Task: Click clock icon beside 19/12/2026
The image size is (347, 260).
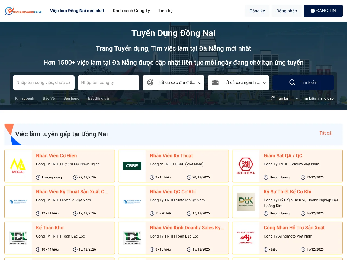Action: tap(303, 177)
